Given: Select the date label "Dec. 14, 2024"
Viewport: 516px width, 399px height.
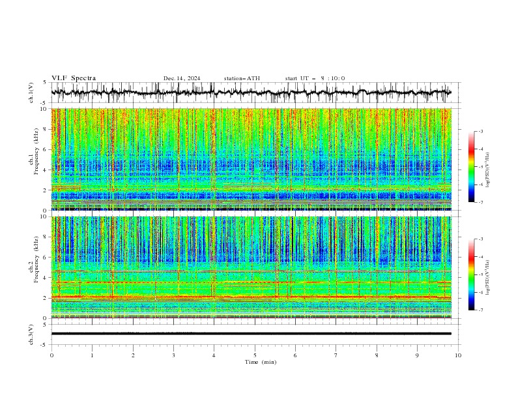Looking at the screenshot, I should pos(182,78).
